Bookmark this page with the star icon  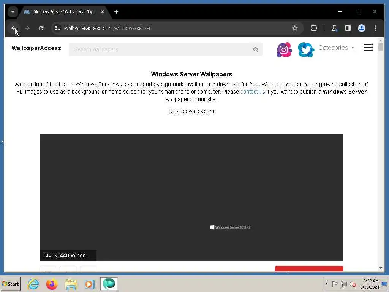click(295, 28)
